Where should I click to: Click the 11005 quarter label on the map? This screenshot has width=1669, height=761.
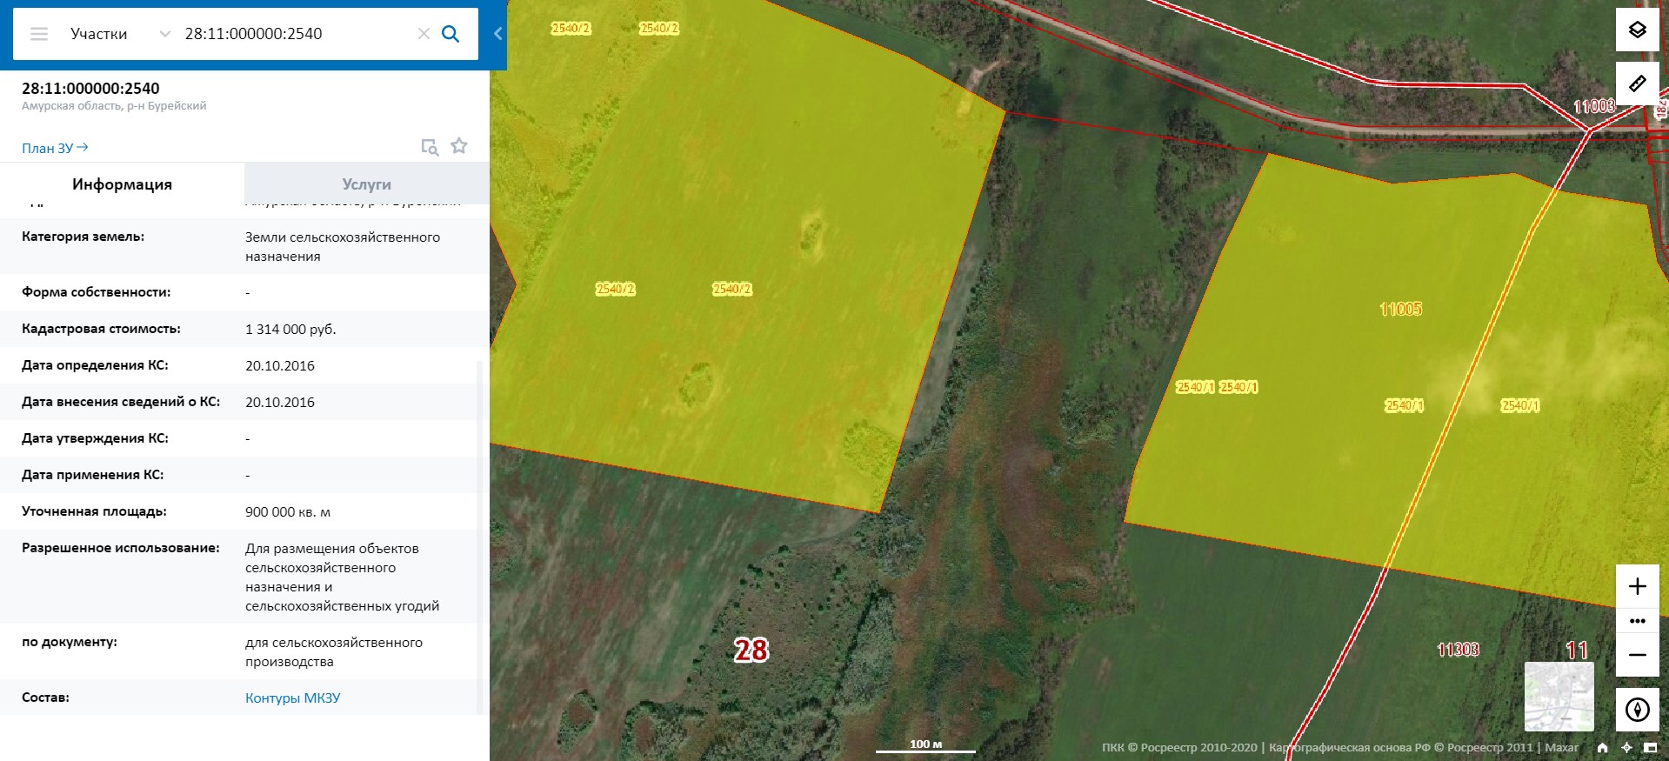[1400, 309]
